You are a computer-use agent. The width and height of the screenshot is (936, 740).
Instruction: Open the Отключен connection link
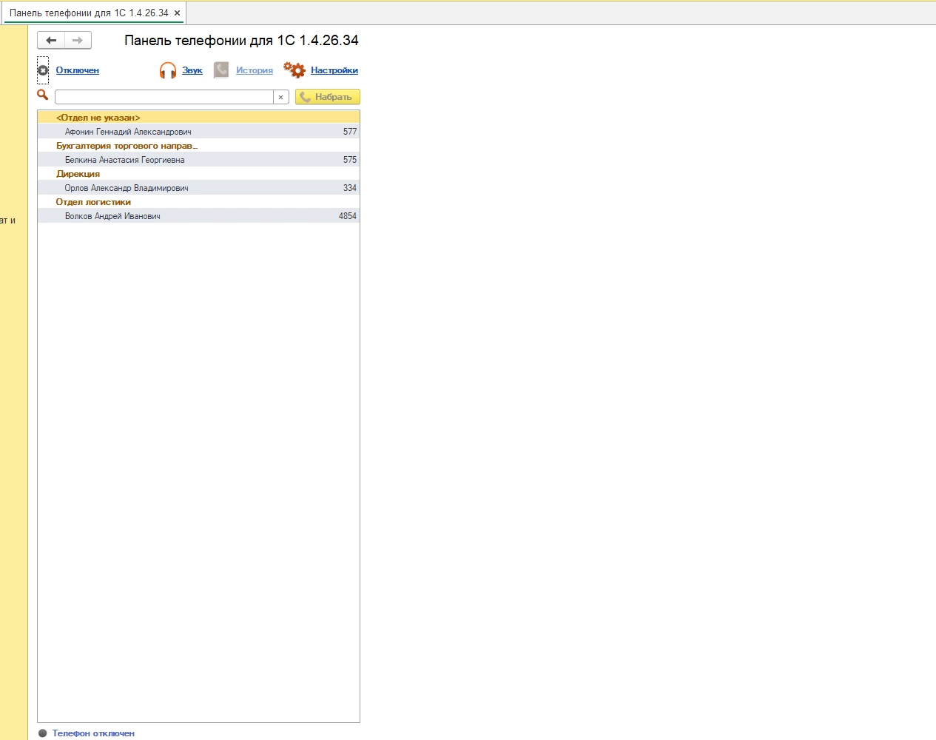[78, 70]
